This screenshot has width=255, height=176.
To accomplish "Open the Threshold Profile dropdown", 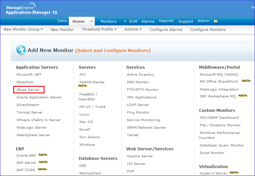I will [x=99, y=29].
